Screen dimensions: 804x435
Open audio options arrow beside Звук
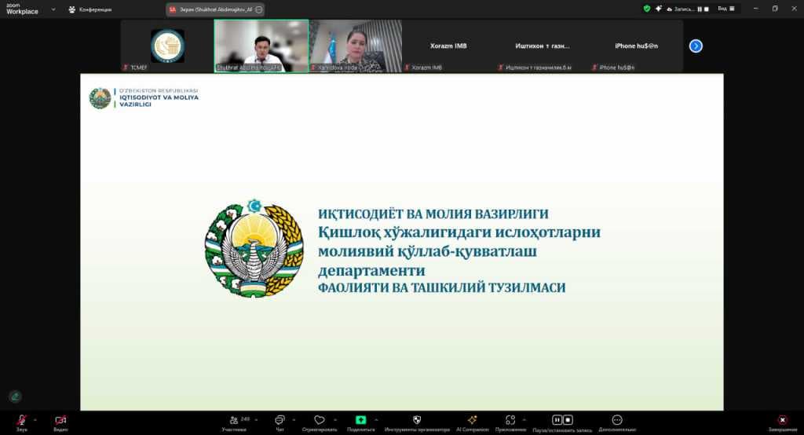tap(35, 419)
